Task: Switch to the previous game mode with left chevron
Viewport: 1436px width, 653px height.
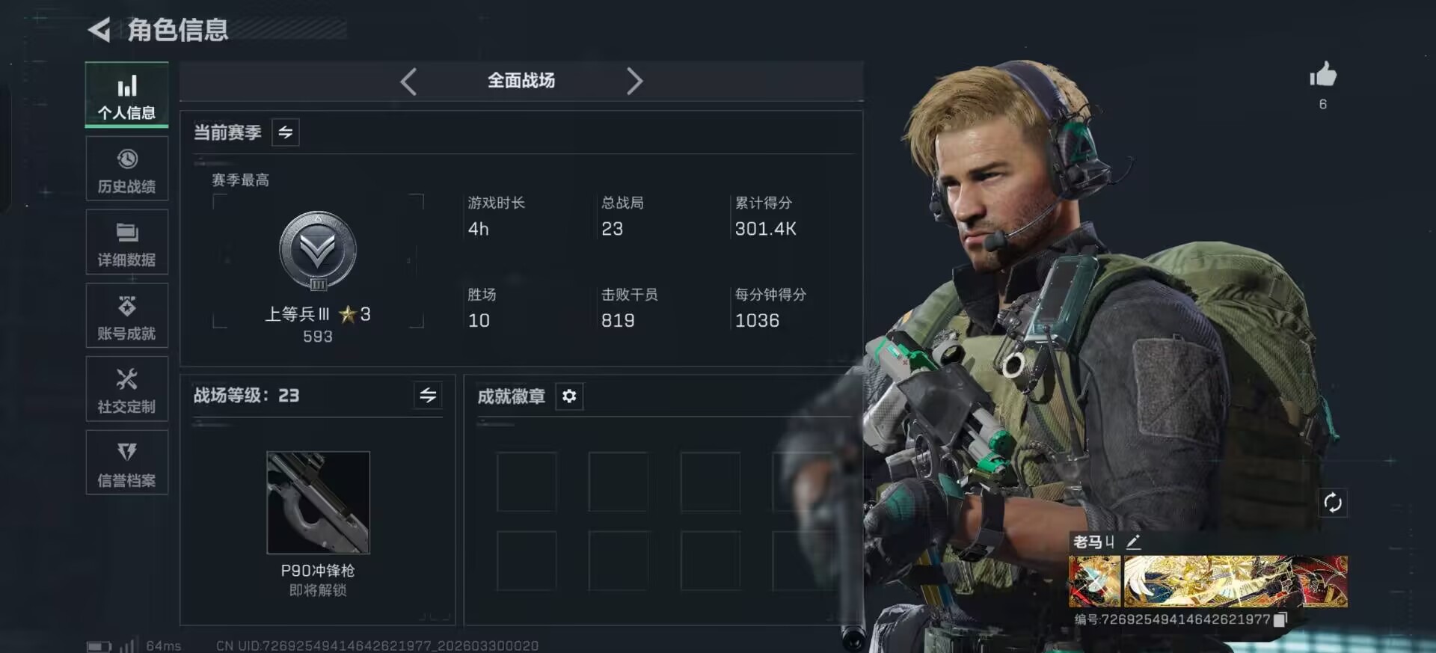Action: pyautogui.click(x=408, y=81)
